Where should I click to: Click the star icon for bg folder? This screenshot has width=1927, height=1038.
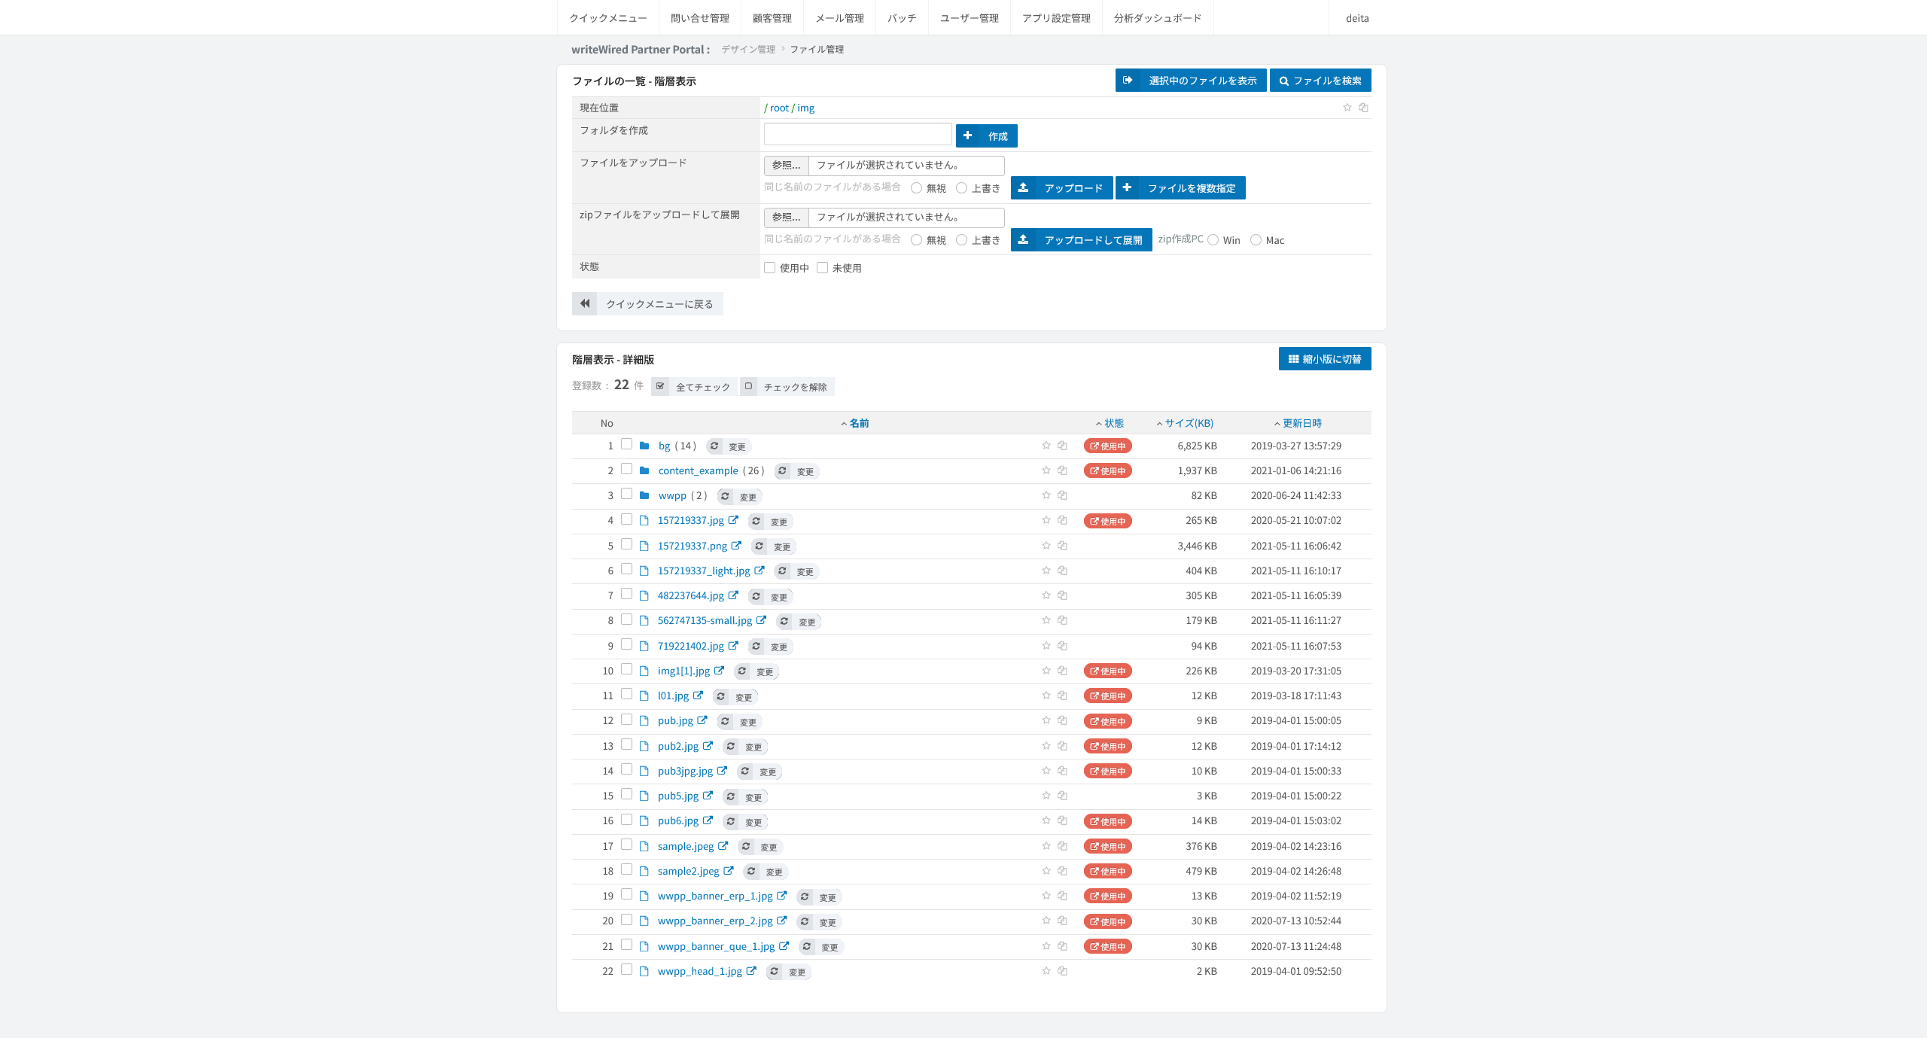tap(1046, 446)
